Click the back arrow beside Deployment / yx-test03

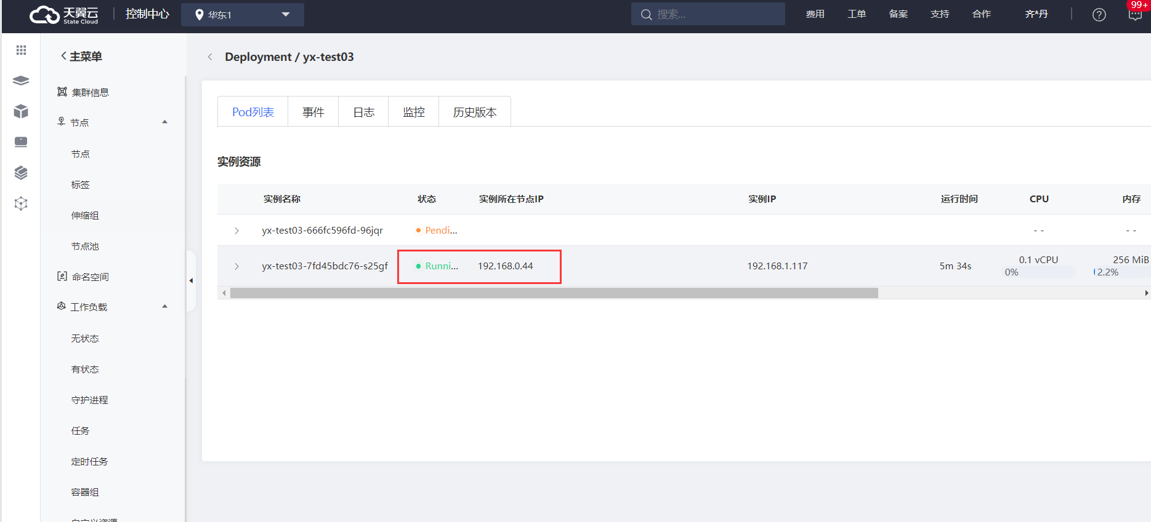[210, 57]
